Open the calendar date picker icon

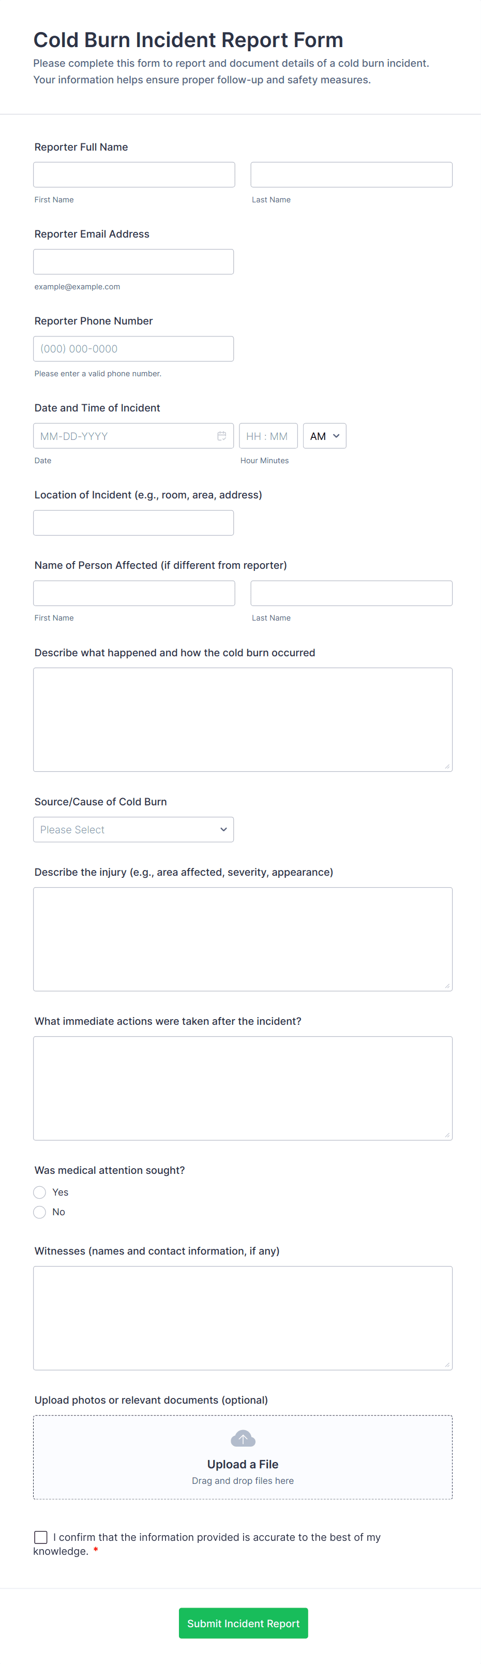click(221, 436)
